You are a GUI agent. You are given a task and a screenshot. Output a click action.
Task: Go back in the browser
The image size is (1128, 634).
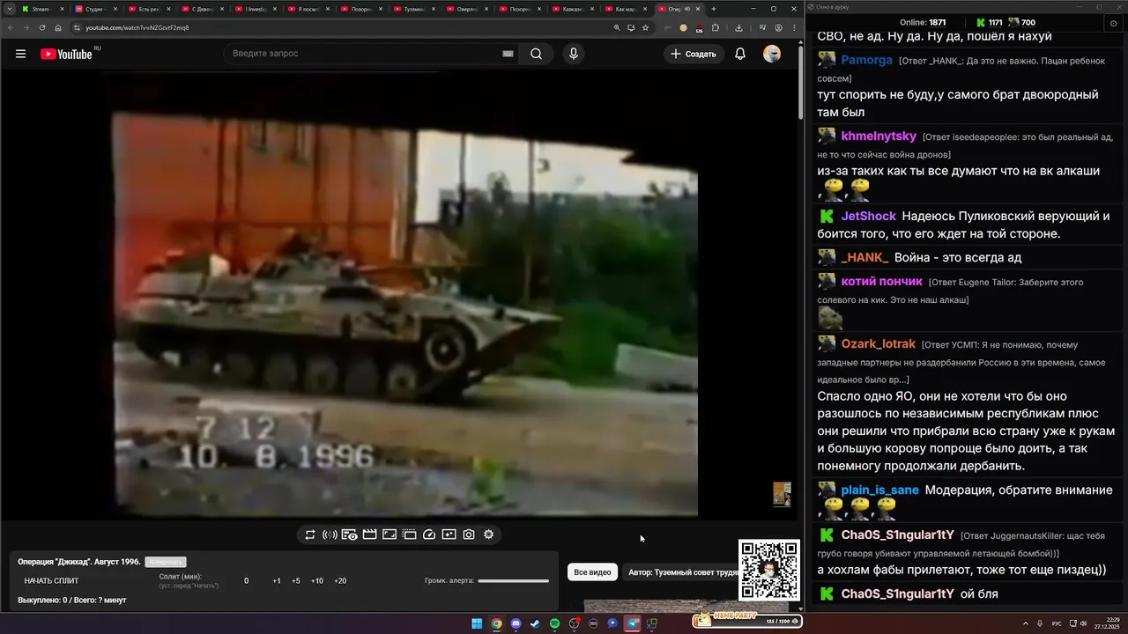[11, 27]
